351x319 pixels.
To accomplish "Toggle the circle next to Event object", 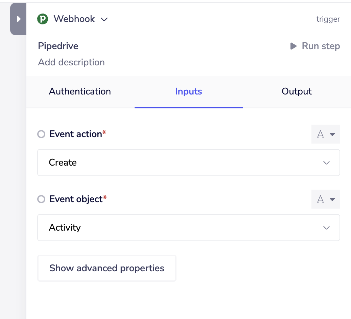I will 41,199.
